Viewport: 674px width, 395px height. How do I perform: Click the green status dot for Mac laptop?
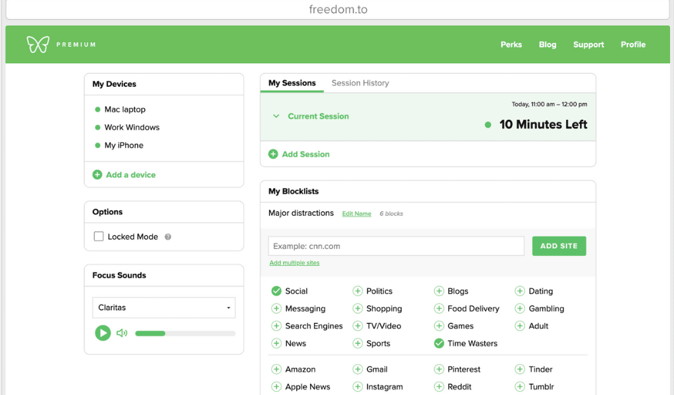pos(97,109)
